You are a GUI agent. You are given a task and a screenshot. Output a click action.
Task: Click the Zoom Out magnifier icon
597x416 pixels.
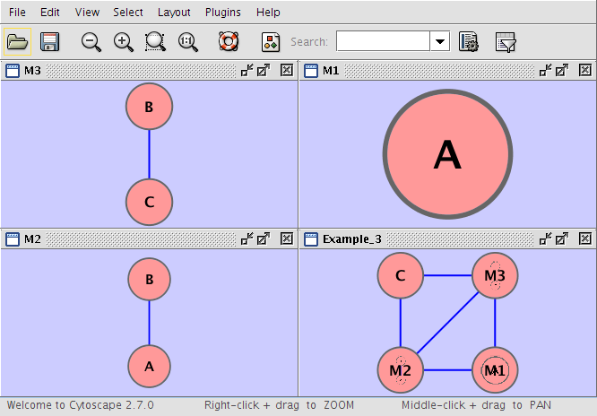[x=91, y=42]
